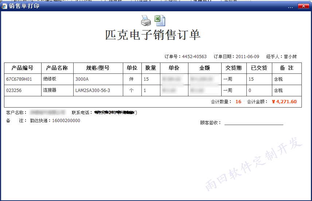Screen dimensions: 312x201
Task: Click the printer icon to print order
Action: 146,21
